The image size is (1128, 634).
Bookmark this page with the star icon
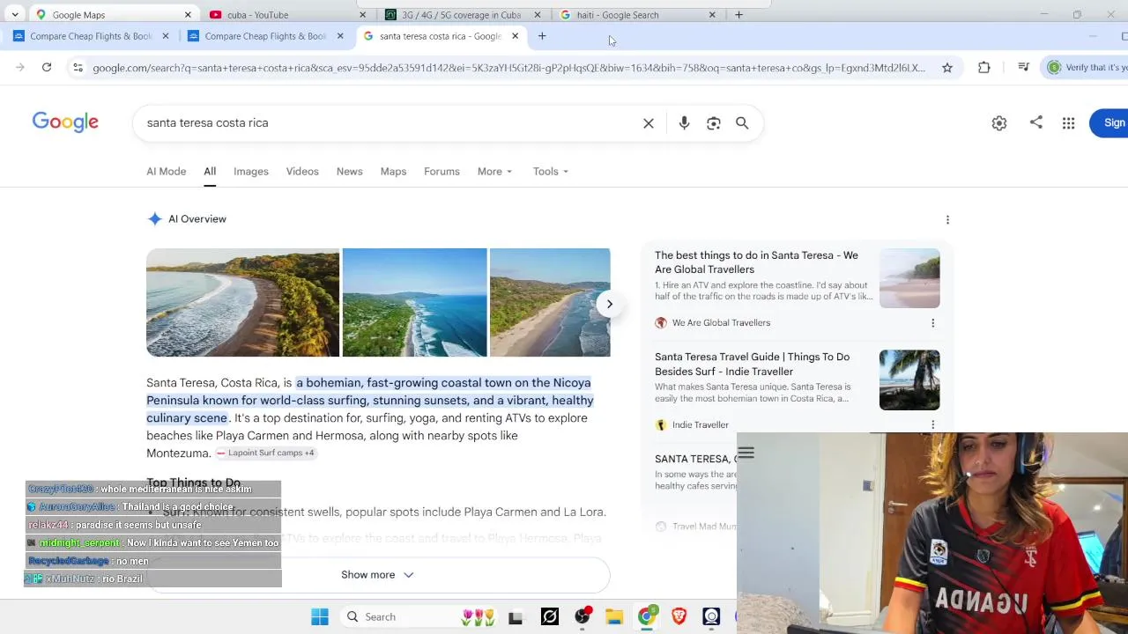tap(947, 68)
